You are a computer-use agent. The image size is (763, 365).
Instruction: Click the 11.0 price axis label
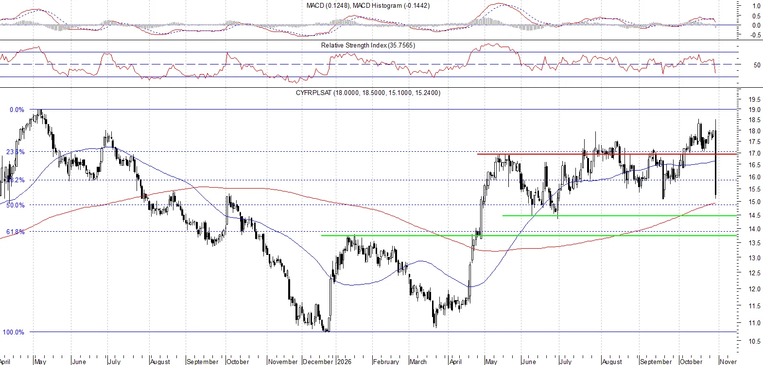tap(754, 323)
